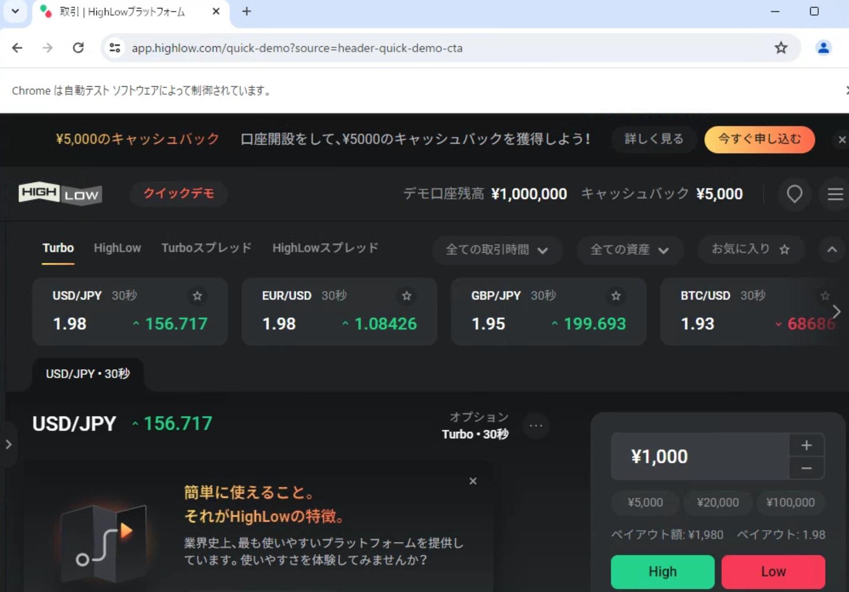Toggle the お気に入り favorites filter
The width and height of the screenshot is (849, 592).
coord(751,249)
